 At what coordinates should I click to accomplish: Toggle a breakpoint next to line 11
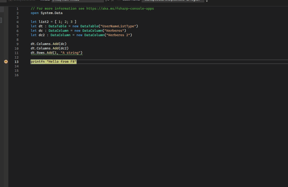pyautogui.click(x=6, y=53)
